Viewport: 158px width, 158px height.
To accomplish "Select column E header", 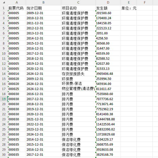I will (129, 3).
